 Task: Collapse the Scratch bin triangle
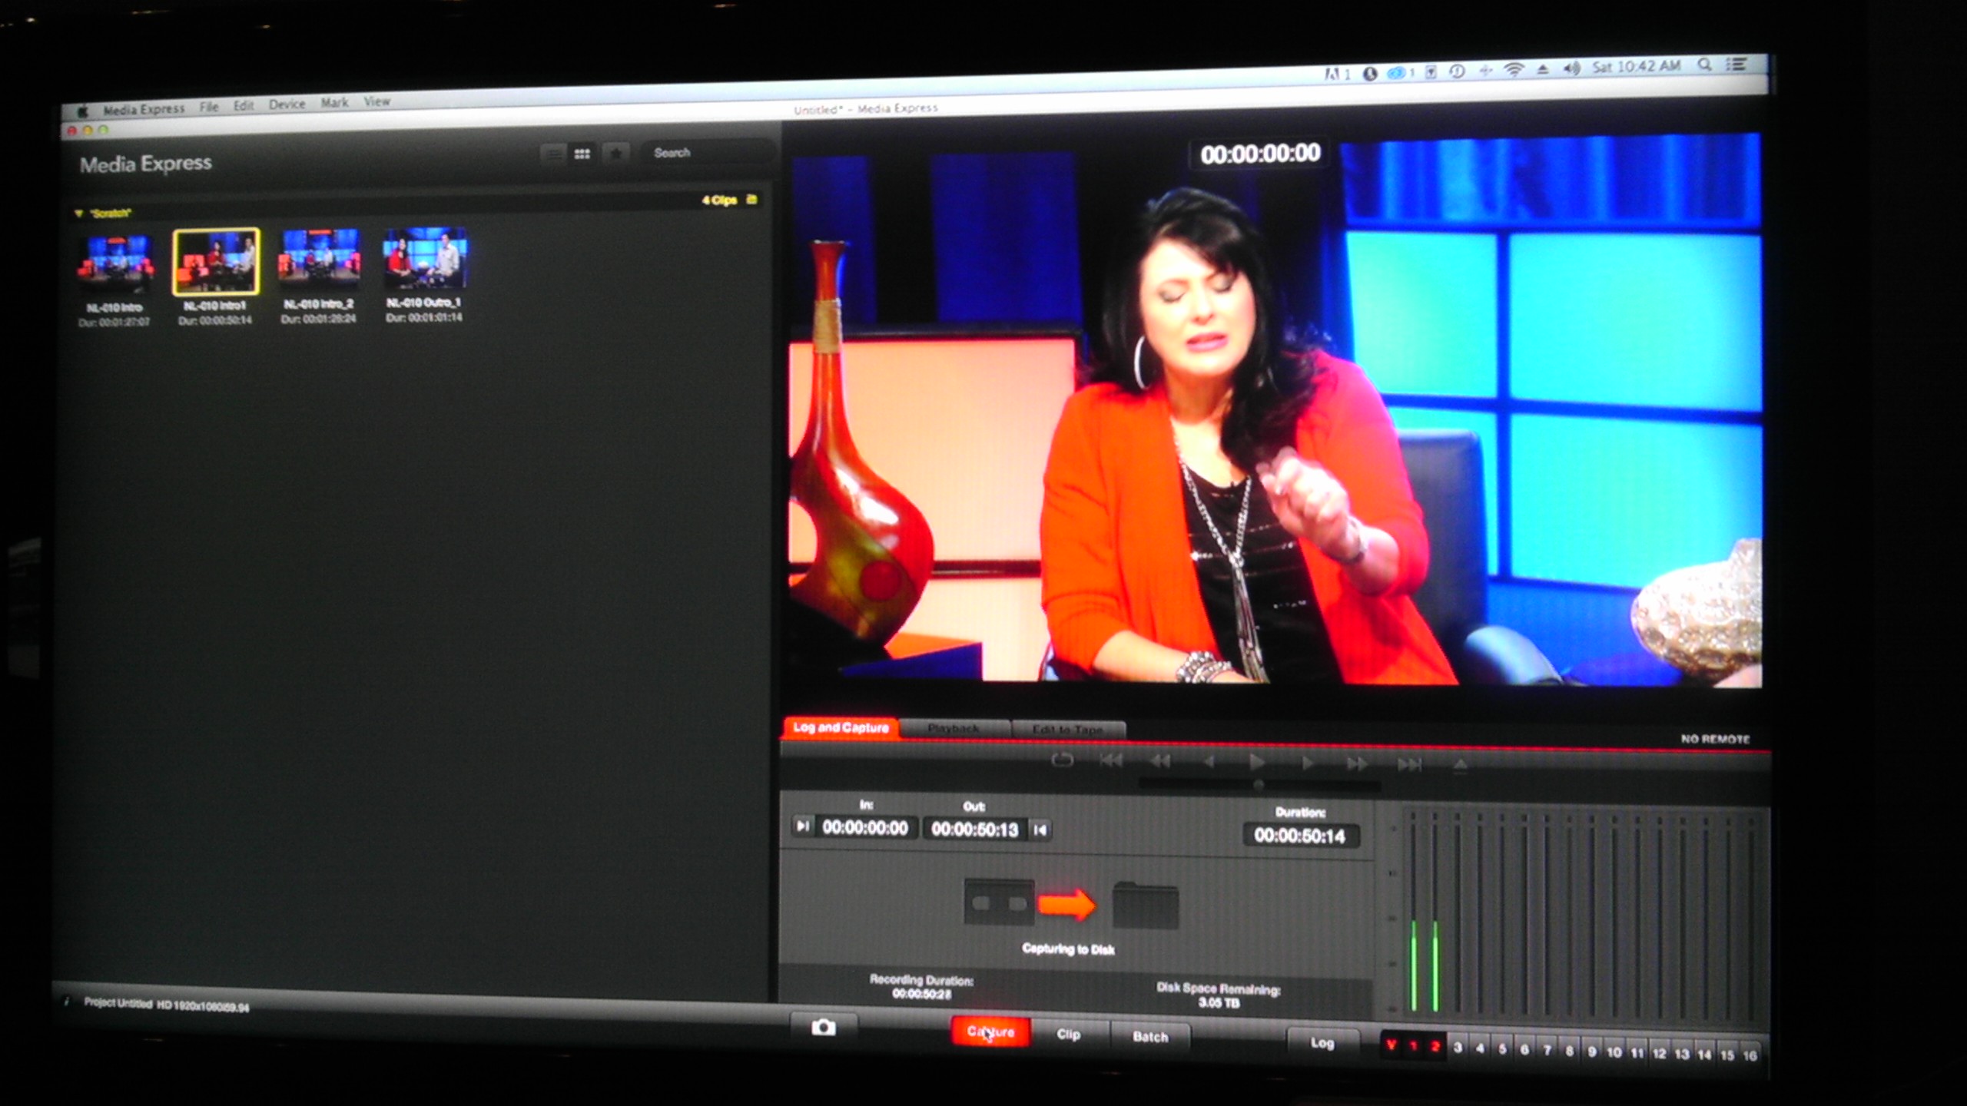(78, 214)
